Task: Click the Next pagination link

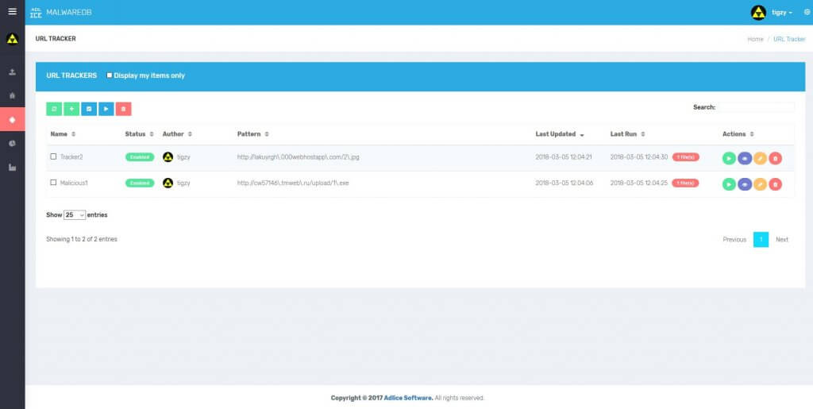Action: 782,239
